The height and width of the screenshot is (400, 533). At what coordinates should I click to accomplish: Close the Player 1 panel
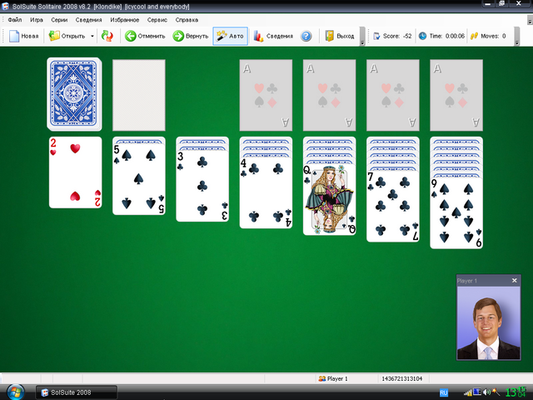515,280
